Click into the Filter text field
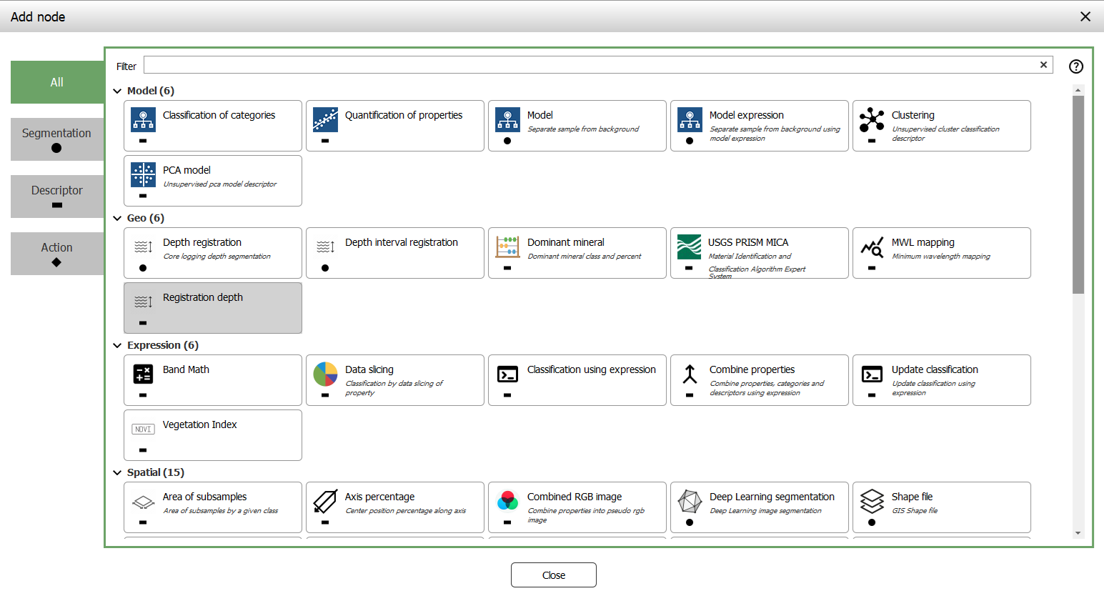The height and width of the screenshot is (596, 1104). click(586, 65)
